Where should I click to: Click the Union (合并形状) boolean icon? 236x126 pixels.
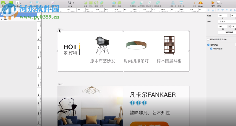pos(133,3)
